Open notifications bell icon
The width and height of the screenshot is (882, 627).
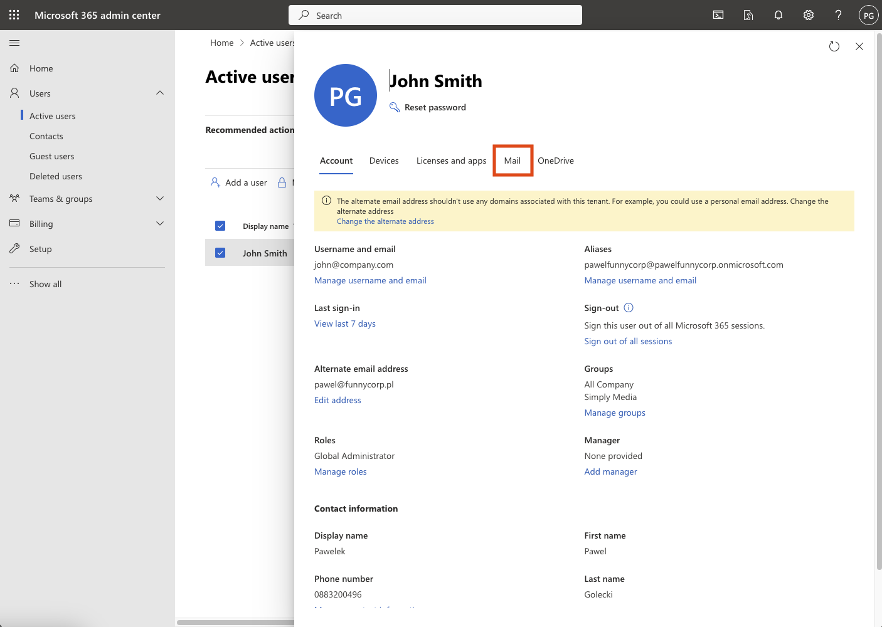(x=778, y=15)
